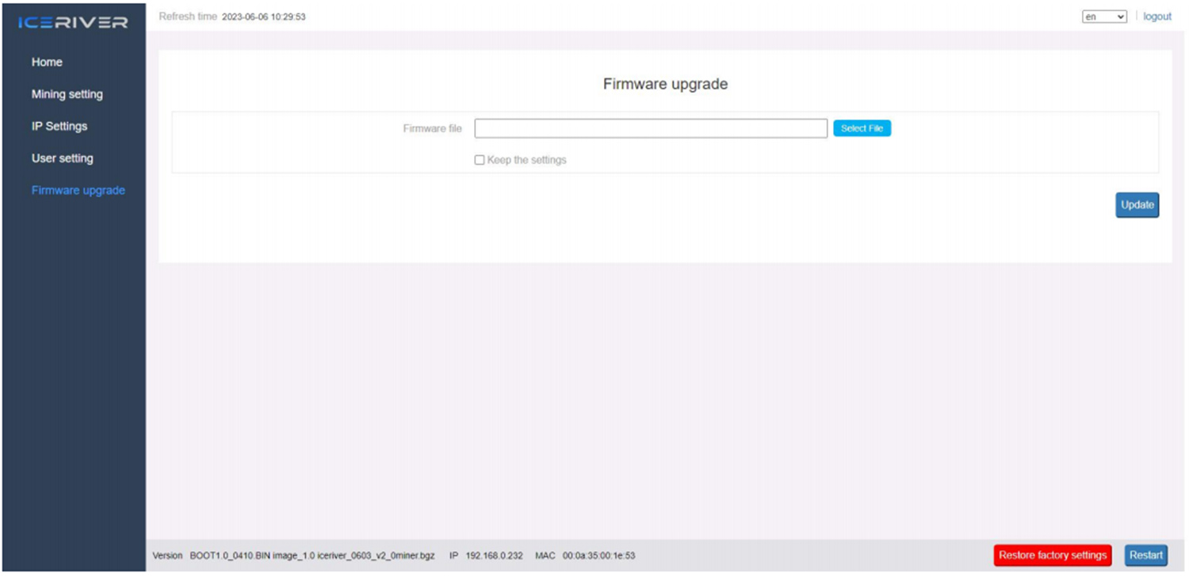The image size is (1189, 577).
Task: Open the IP Settings page
Action: tap(59, 126)
